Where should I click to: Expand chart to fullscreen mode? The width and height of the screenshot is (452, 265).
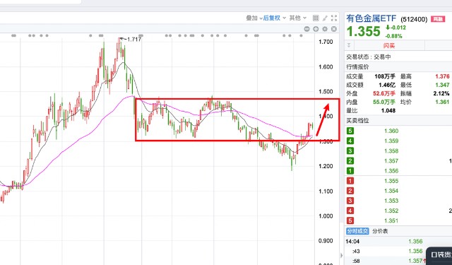click(x=334, y=18)
